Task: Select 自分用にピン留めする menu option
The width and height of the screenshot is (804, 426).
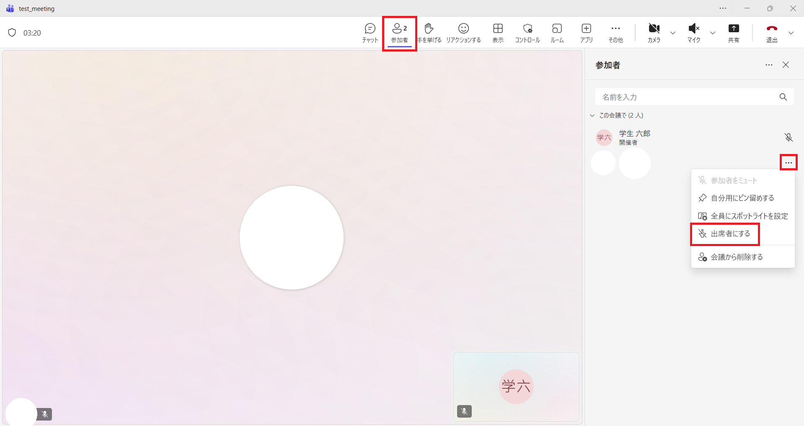Action: coord(742,198)
